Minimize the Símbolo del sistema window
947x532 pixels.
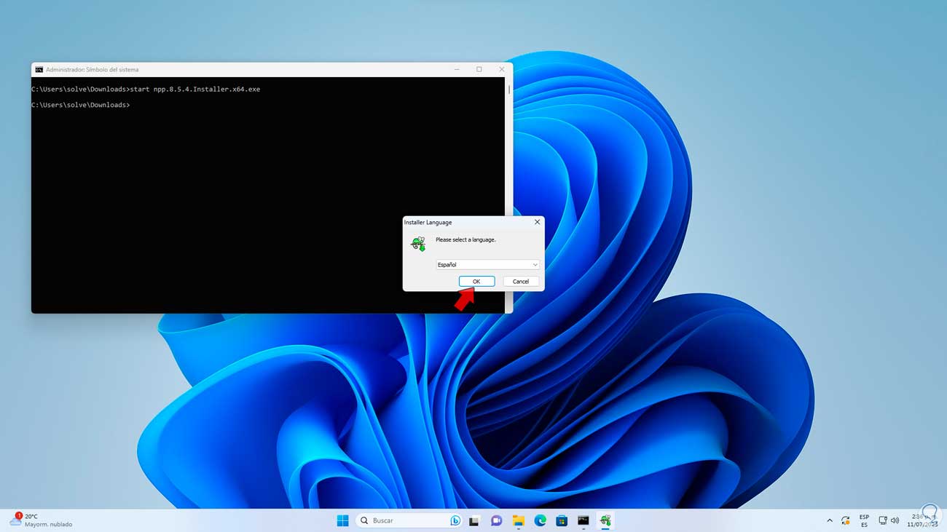(457, 70)
